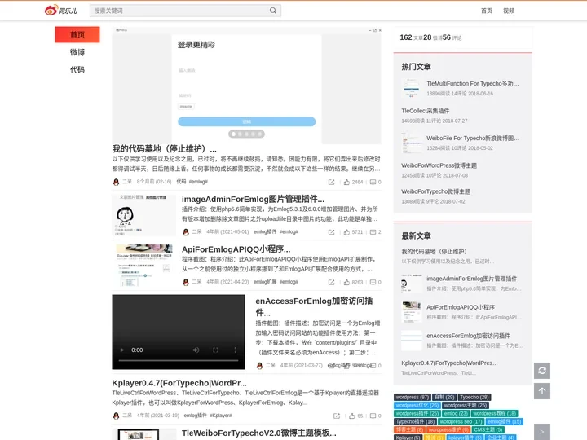Select 代码 tab in left sidebar

77,69
